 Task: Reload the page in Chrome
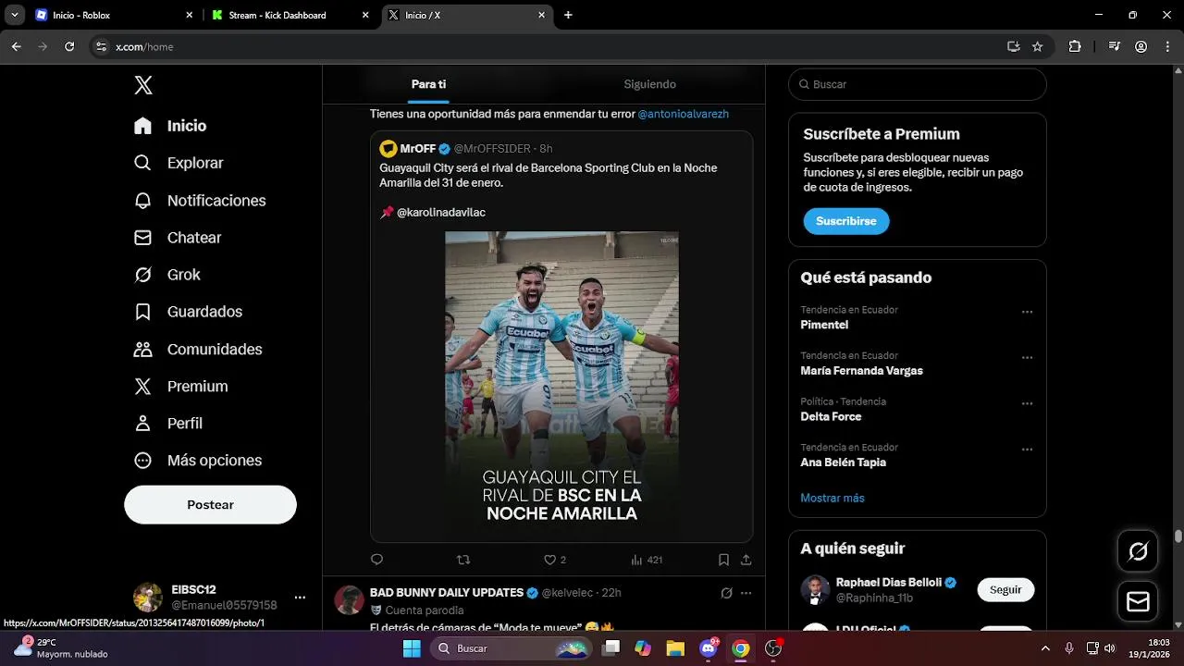pos(69,46)
